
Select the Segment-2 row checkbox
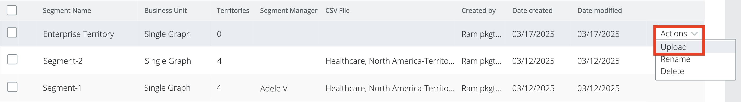(12, 60)
